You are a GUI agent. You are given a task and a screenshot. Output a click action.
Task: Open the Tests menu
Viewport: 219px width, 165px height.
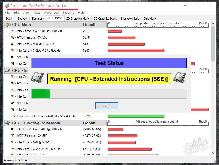click(x=37, y=13)
